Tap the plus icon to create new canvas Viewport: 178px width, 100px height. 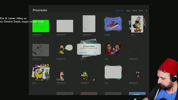coord(147,11)
